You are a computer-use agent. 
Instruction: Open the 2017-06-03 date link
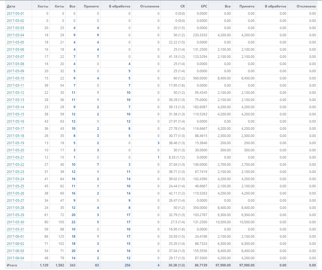point(15,251)
